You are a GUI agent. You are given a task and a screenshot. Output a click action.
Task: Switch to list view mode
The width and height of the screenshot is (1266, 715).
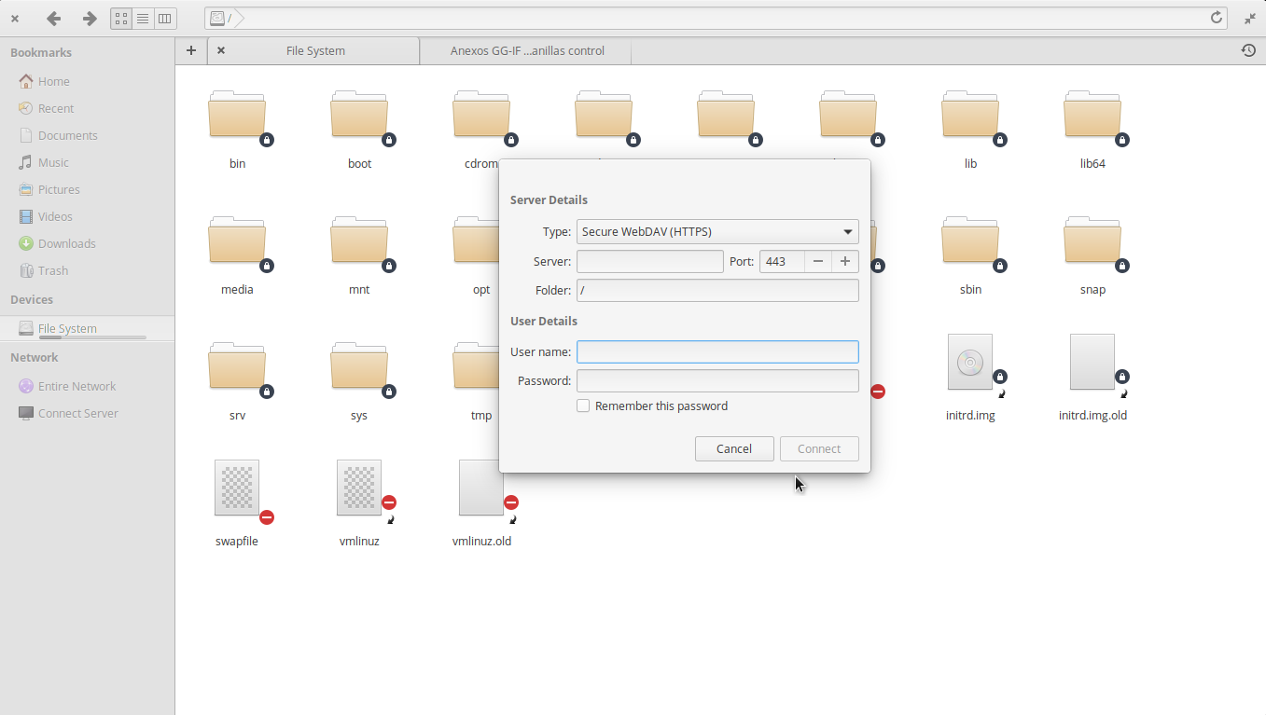click(x=143, y=18)
